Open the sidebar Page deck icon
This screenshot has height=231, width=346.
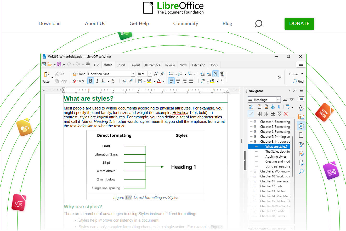[x=301, y=135]
